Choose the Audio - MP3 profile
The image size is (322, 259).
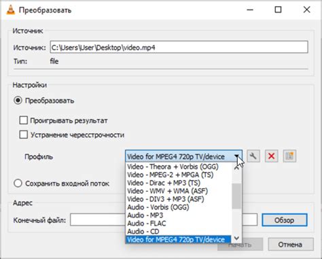tap(179, 215)
